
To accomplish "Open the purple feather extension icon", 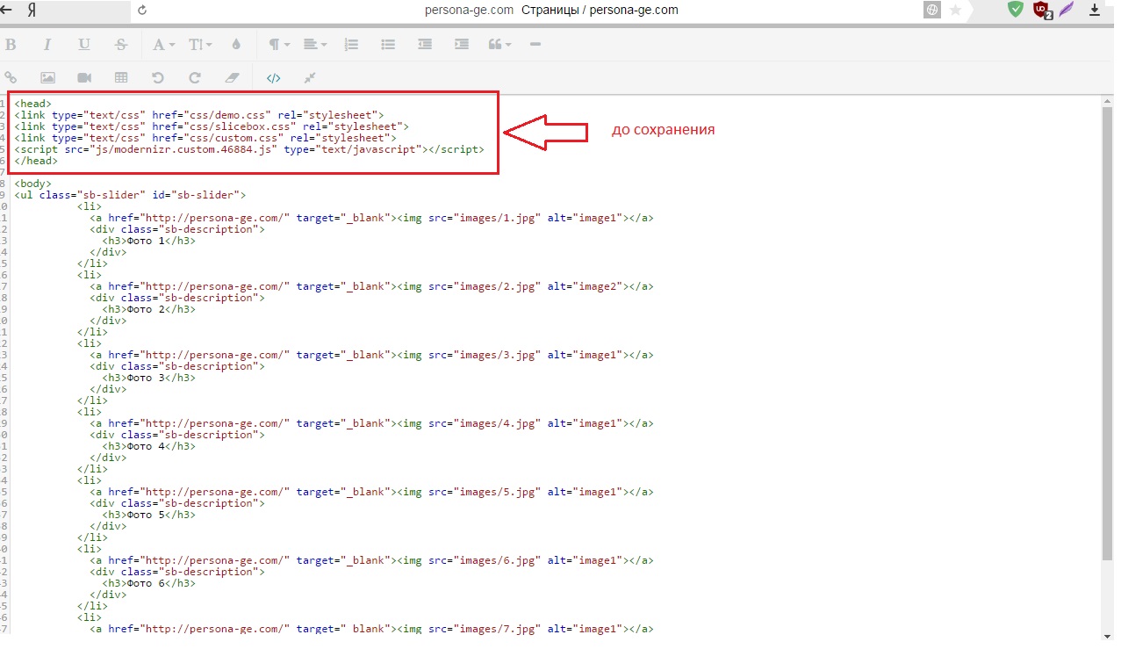I will pyautogui.click(x=1067, y=10).
